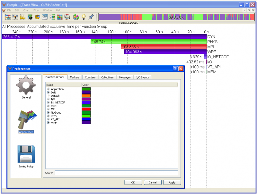Select the General gear preferences page
Viewport: 257px width, 194px height.
click(26, 87)
